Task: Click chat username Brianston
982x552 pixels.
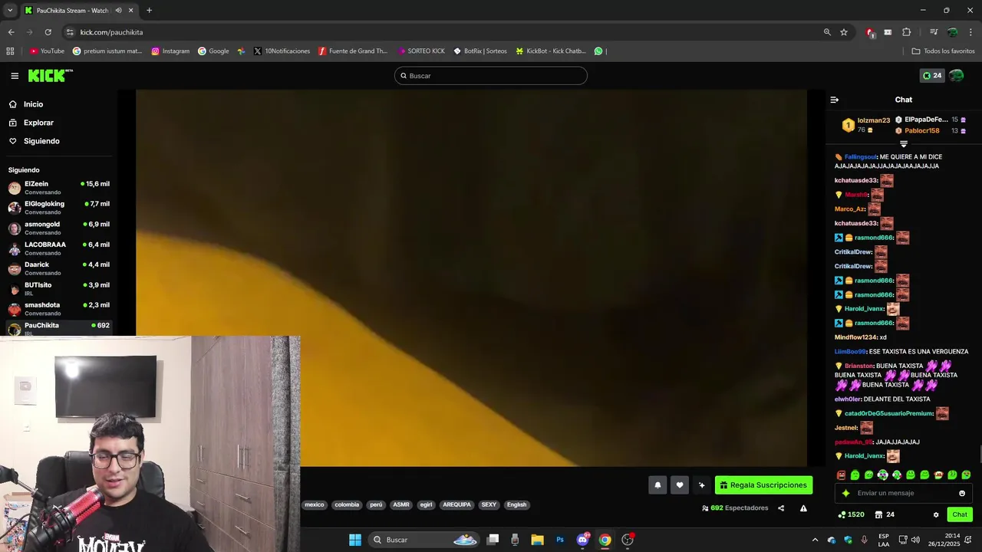Action: tap(859, 366)
